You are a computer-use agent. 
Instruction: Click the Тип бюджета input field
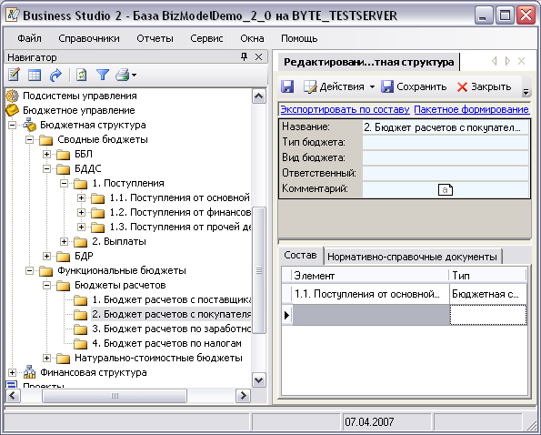point(446,142)
